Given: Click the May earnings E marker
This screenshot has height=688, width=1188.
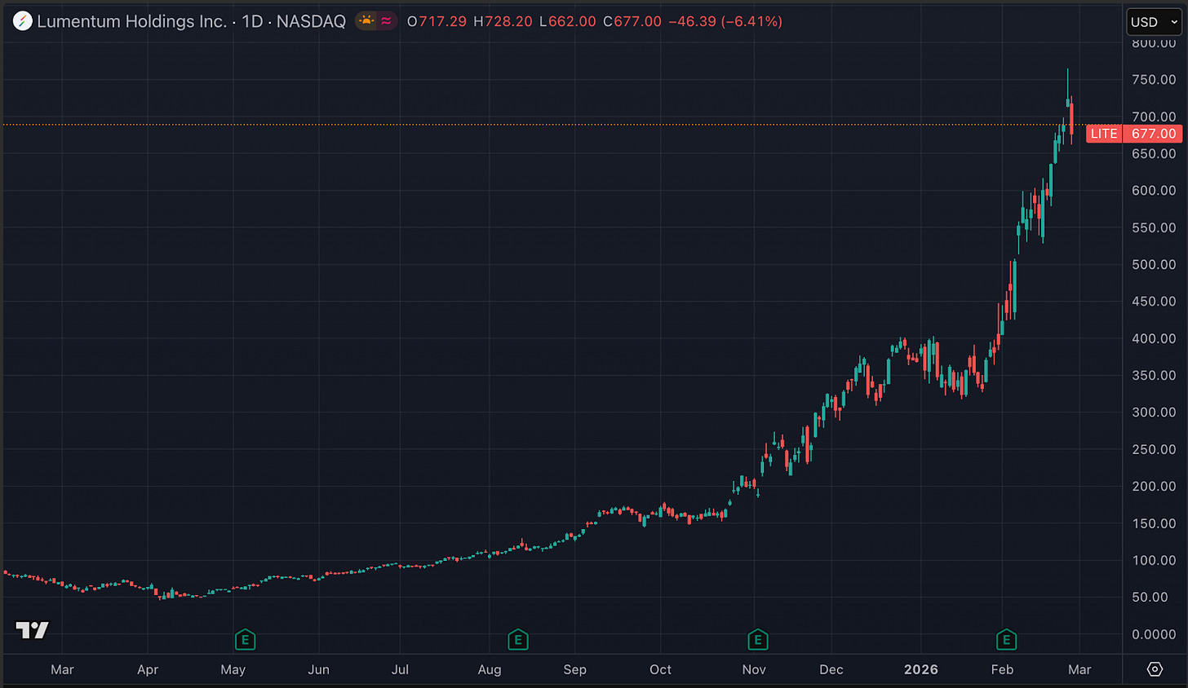Looking at the screenshot, I should [246, 640].
